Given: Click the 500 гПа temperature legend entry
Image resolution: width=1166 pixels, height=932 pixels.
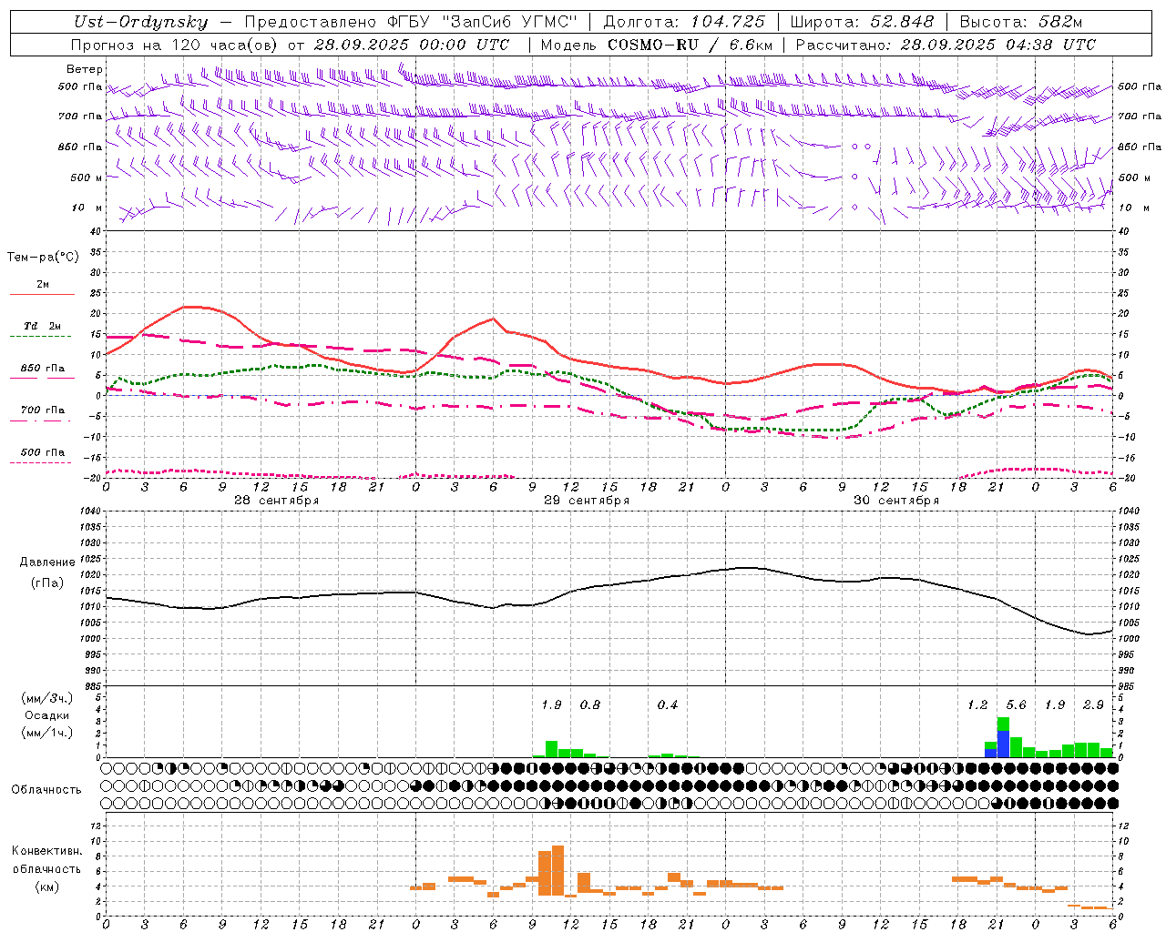Looking at the screenshot, I should click(42, 456).
